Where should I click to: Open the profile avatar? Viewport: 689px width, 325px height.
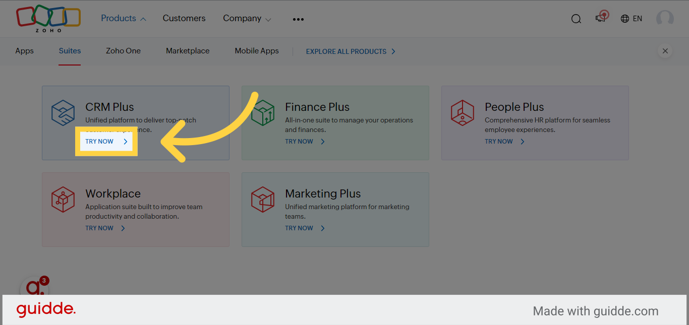(x=665, y=18)
